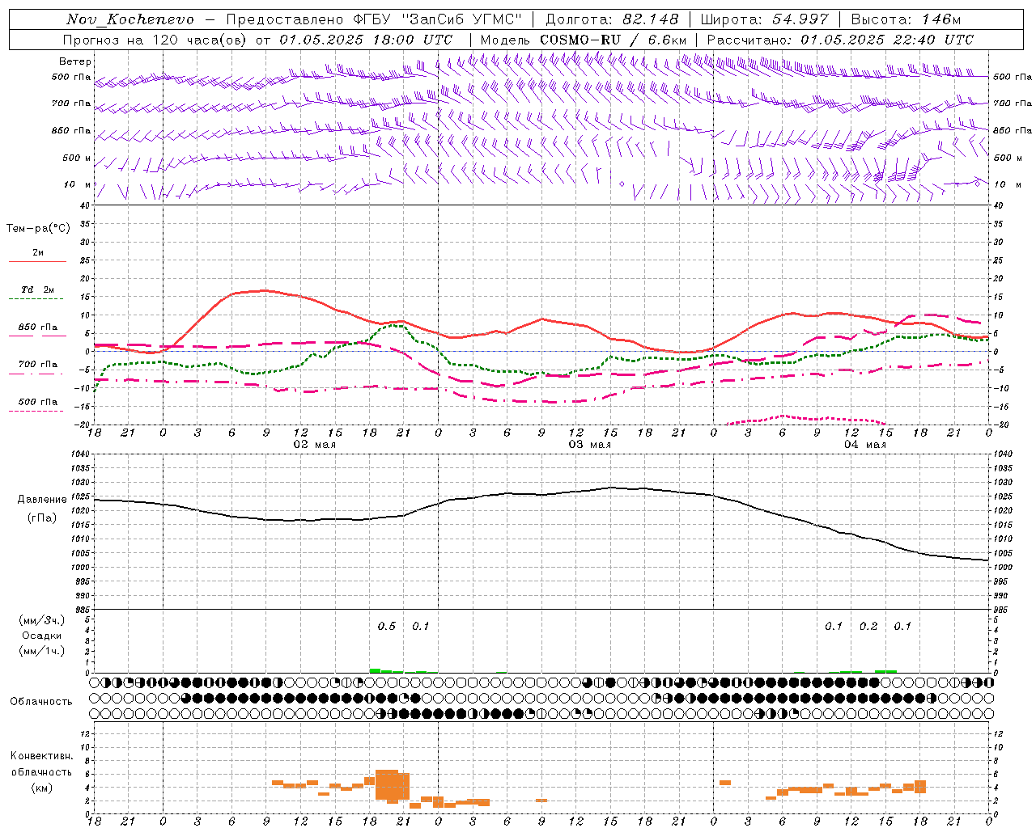Select forecast text Прогноз на 120 часа(ов)
The image size is (1036, 828).
point(156,40)
